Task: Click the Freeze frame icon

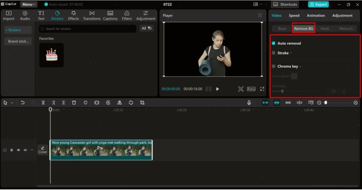Action: click(97, 103)
